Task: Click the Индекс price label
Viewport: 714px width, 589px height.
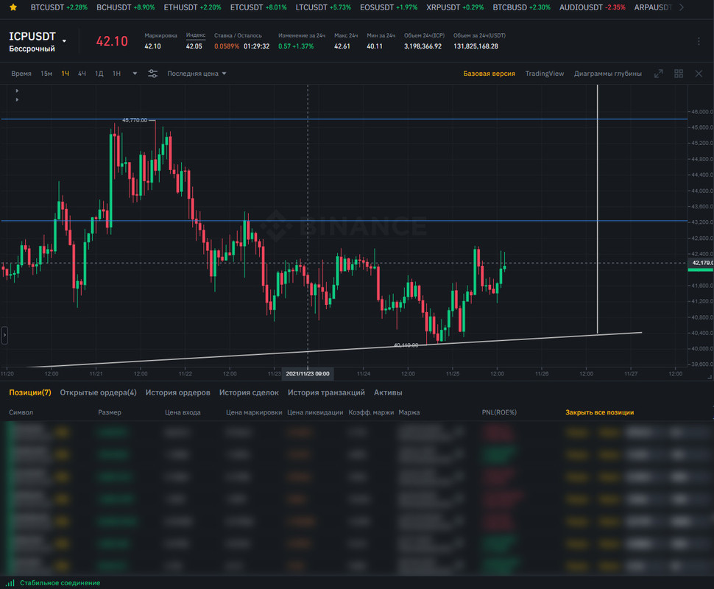Action: point(195,35)
